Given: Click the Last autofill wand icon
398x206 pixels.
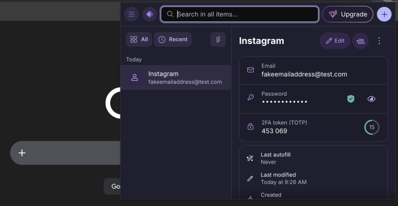Looking at the screenshot, I should pos(250,159).
